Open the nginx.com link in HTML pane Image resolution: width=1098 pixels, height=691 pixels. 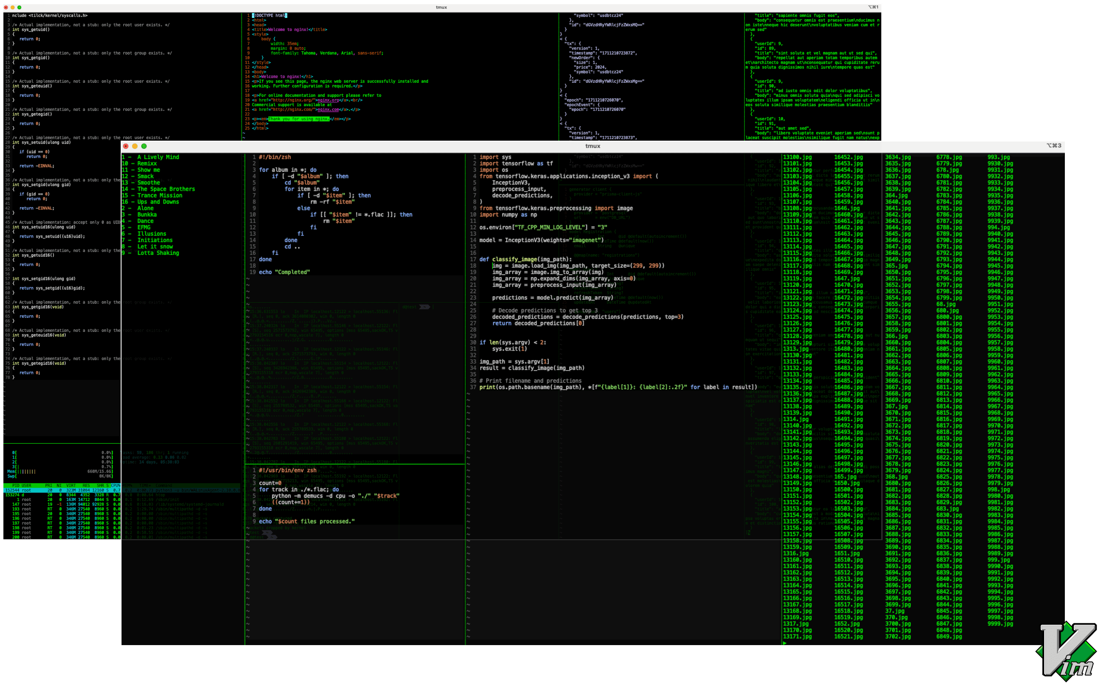[x=328, y=110]
